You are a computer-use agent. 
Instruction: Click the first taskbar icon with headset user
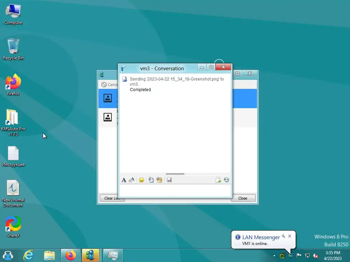click(x=8, y=255)
